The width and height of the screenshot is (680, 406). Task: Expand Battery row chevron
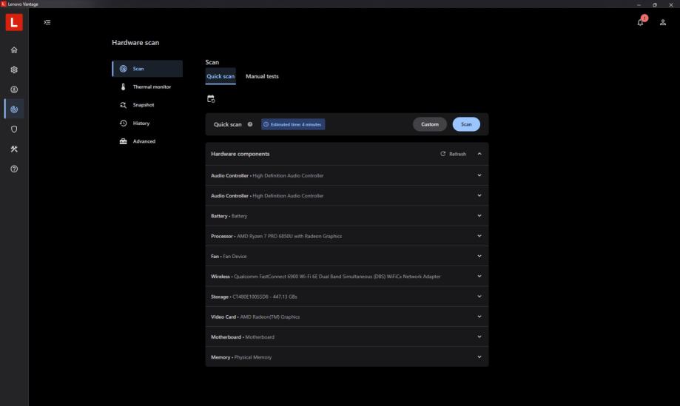point(479,216)
